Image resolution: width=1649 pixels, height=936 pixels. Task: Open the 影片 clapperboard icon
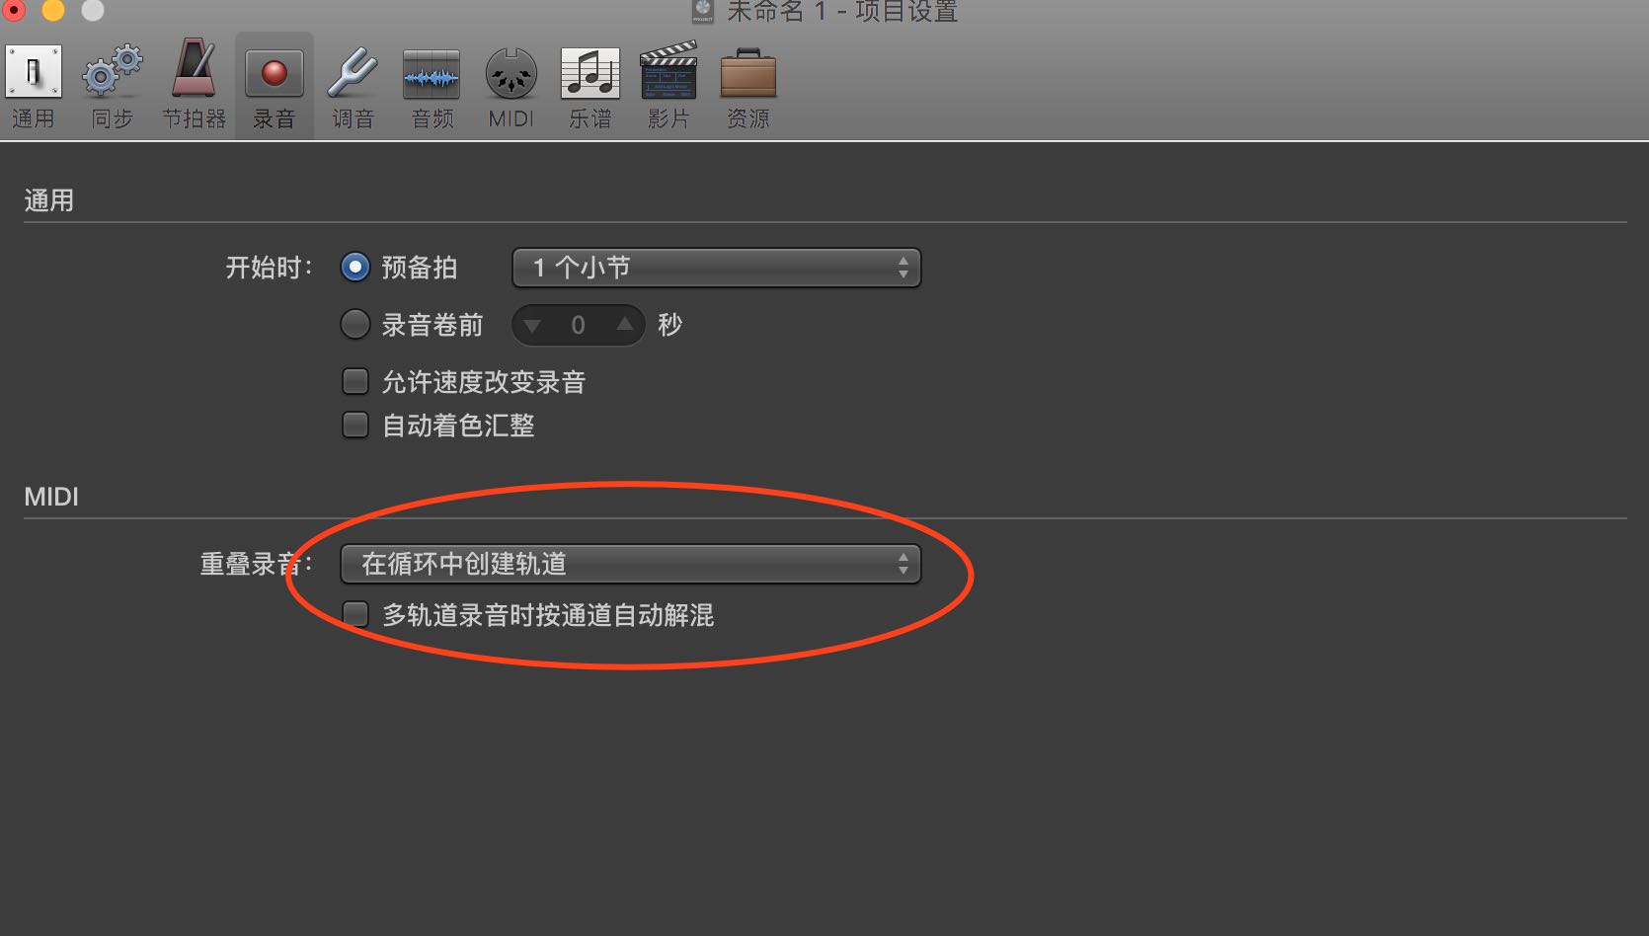pyautogui.click(x=668, y=71)
